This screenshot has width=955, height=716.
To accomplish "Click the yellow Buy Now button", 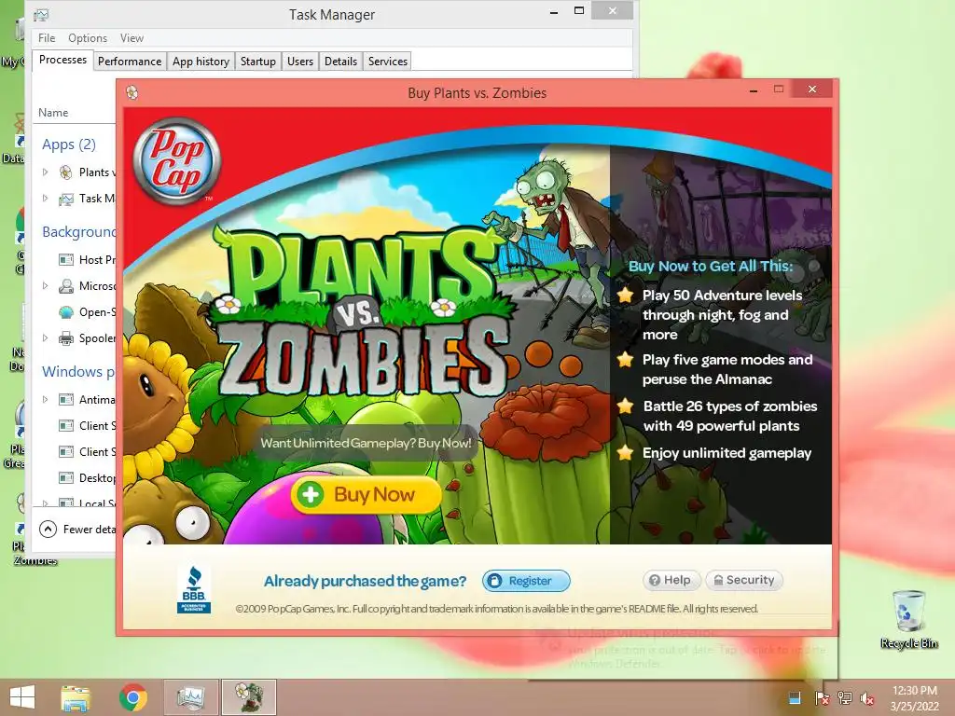I will tap(366, 494).
